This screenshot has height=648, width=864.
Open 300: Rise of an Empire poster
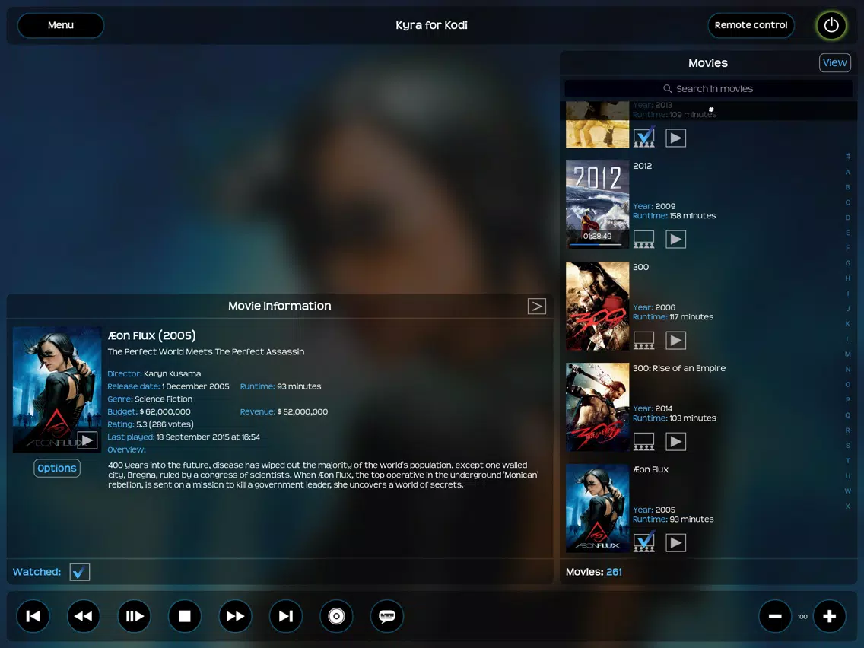597,407
